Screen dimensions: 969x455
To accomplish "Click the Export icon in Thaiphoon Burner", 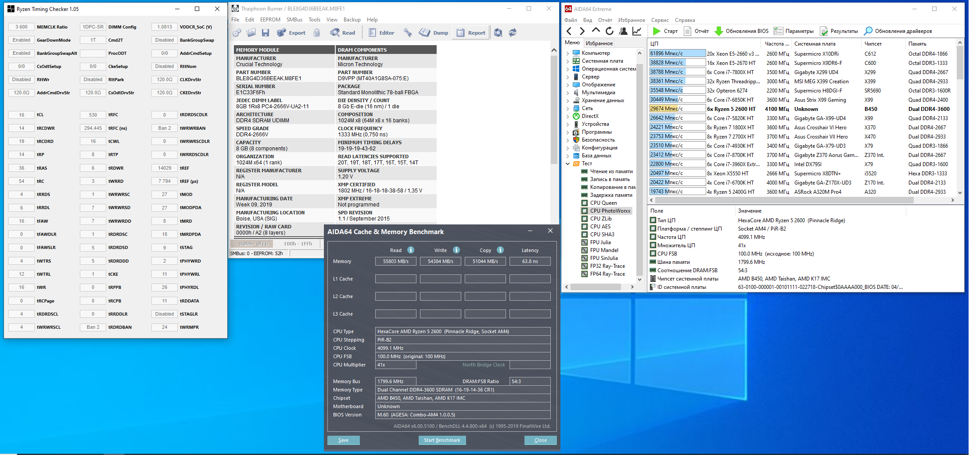I will tap(281, 32).
